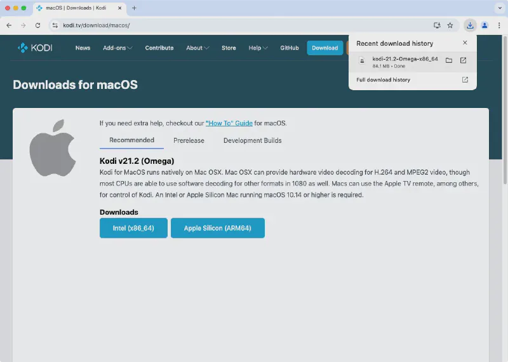Download the Apple Silicon (ARM64) build
This screenshot has width=508, height=362.
point(217,228)
